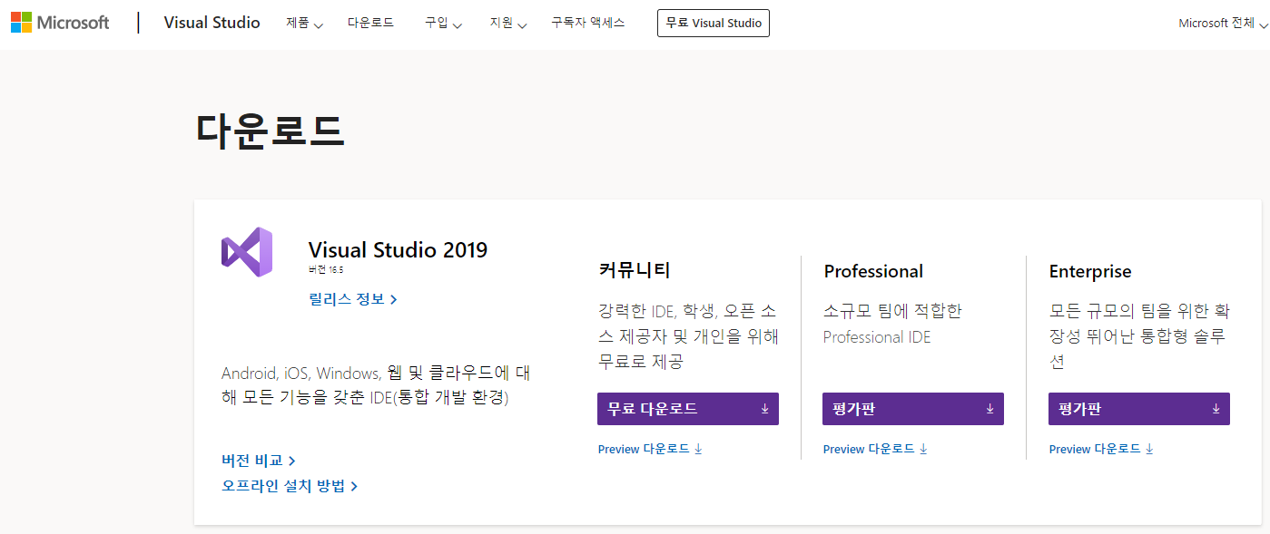
Task: Open the 오프라인 설치 방법 link
Action: [290, 486]
